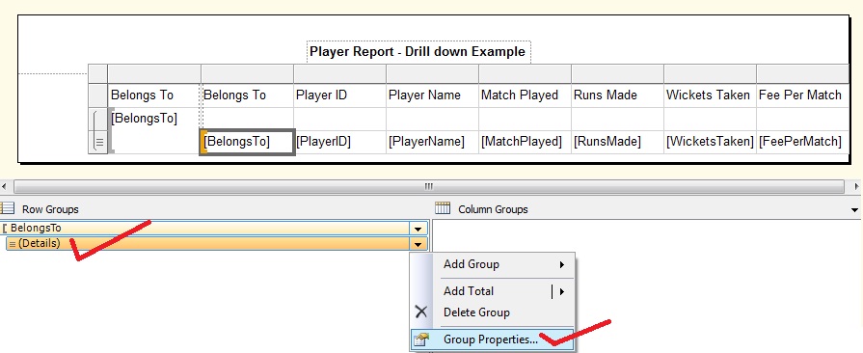Select the [PlayerName] field cell

[x=432, y=142]
